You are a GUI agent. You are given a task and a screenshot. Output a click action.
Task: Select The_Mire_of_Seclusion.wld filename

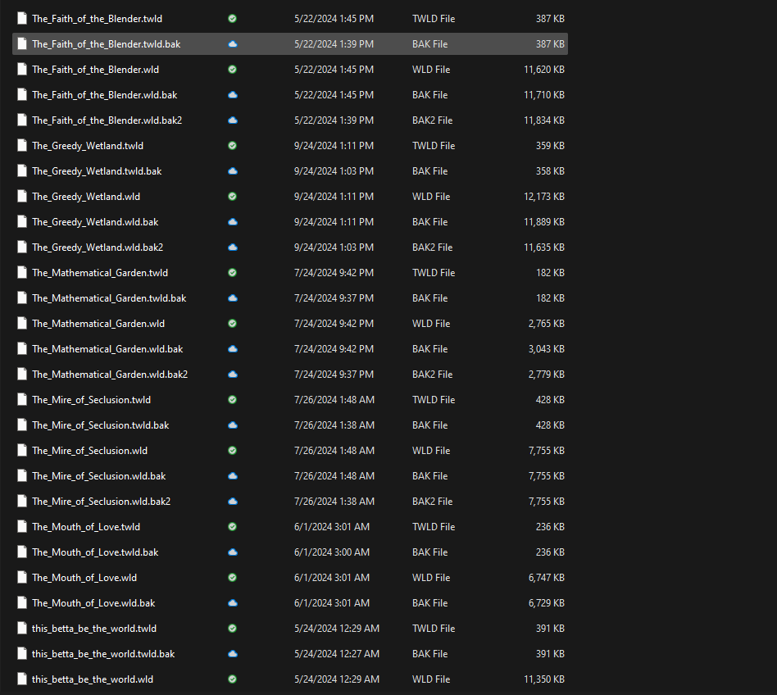click(89, 451)
